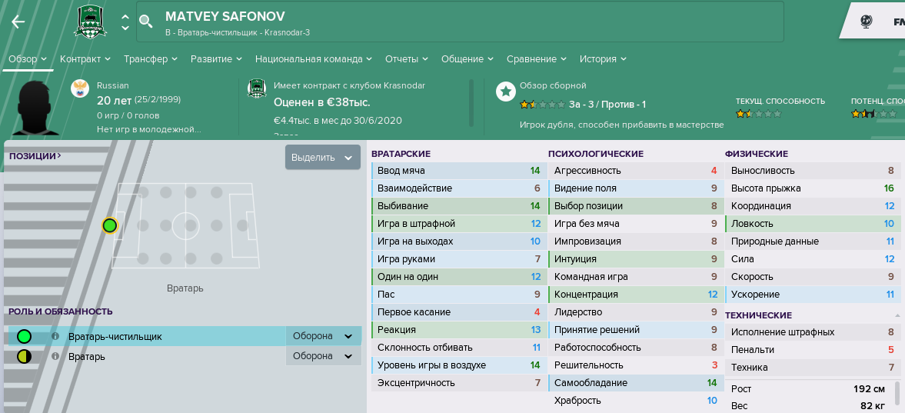Open the Национальная команда menu
Viewport: 905px width, 413px height.
pos(314,59)
